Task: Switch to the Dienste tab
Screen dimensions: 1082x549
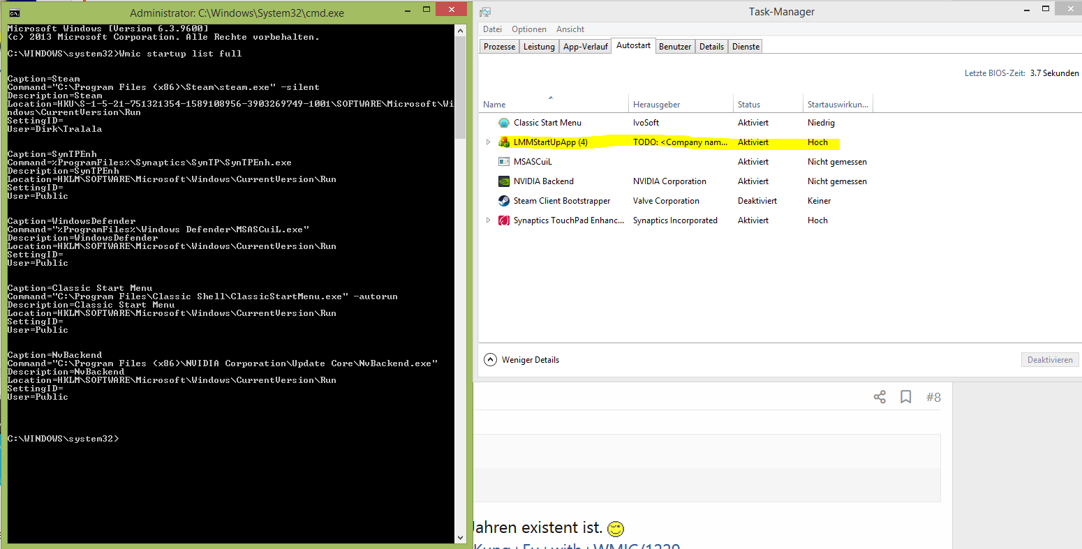Action: coord(746,47)
